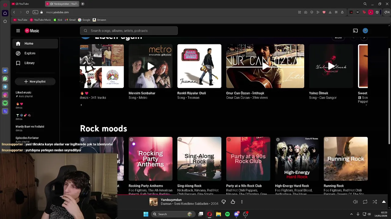Screen dimensions: 391x219
Task: Play Onur Can Özcan - İntihaşk video
Action: coord(265,66)
